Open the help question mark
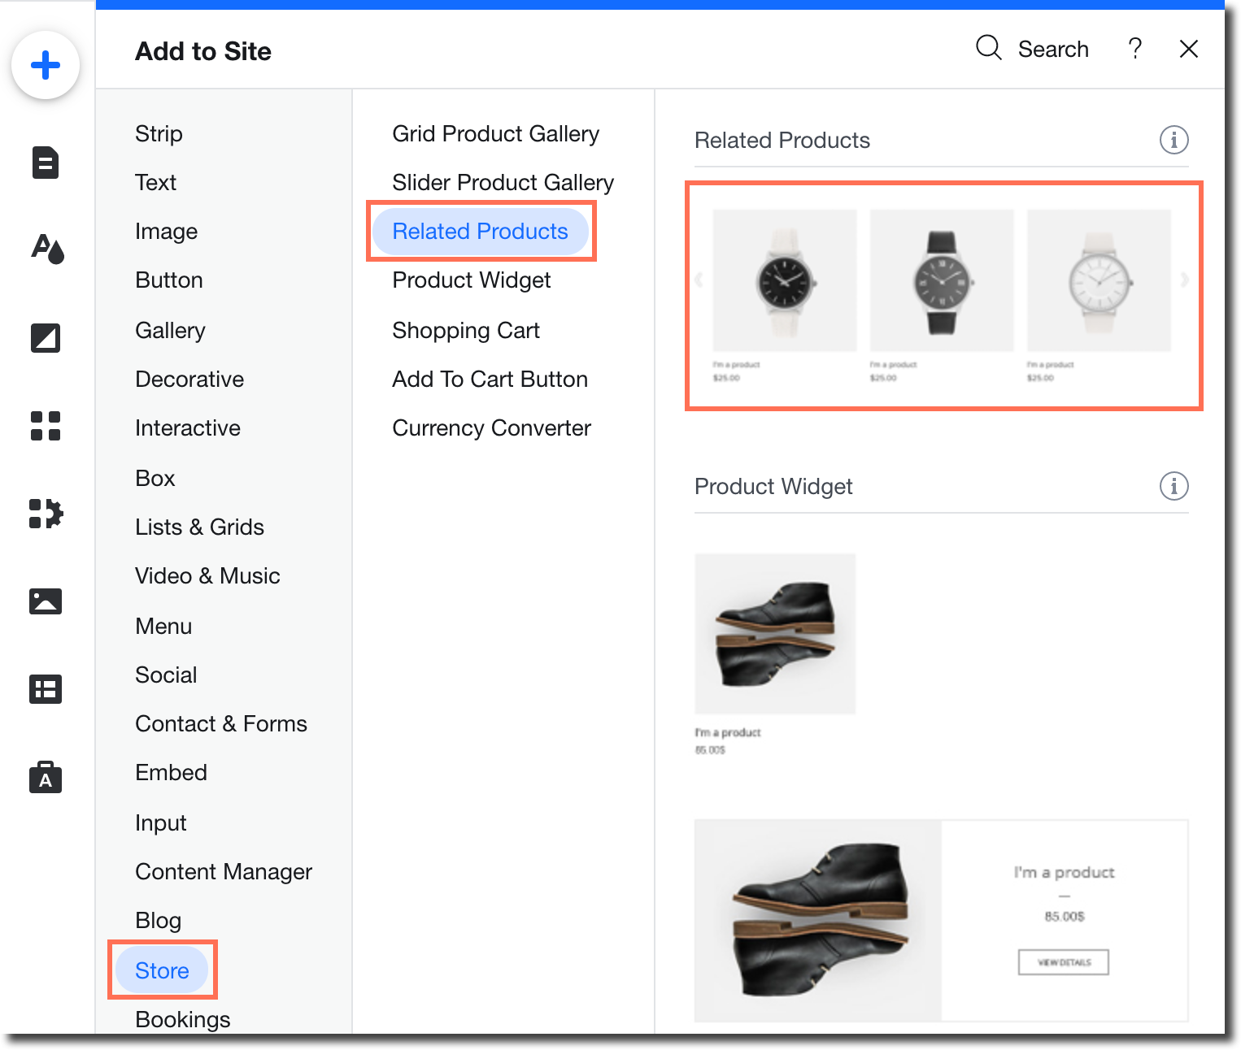Viewport: 1241px width, 1050px height. click(1135, 49)
